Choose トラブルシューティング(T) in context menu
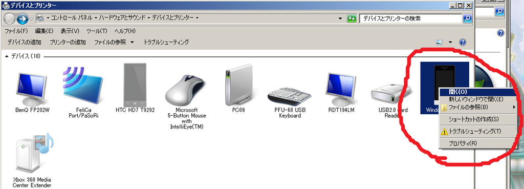Screen dimensions: 524x189 click(x=477, y=132)
